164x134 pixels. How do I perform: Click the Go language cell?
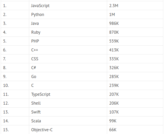[34, 76]
